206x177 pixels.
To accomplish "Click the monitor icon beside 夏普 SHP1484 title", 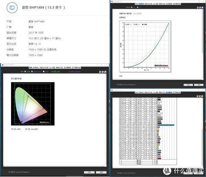I will tap(12, 7).
